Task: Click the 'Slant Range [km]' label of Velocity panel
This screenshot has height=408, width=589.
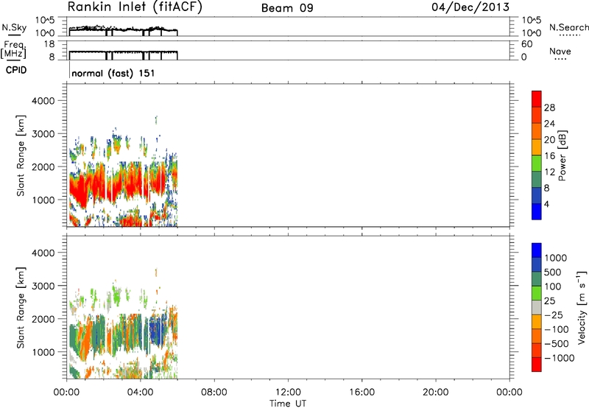Action: 21,307
